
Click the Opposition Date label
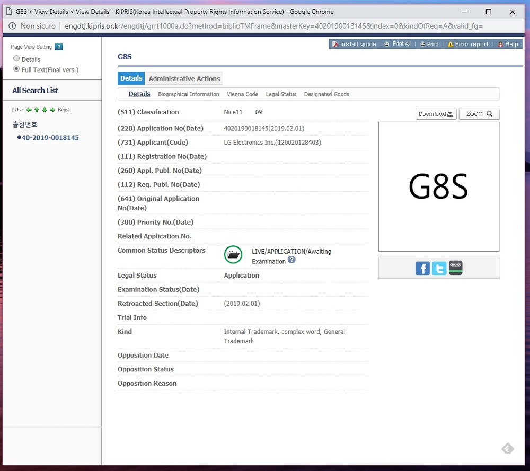tap(143, 355)
